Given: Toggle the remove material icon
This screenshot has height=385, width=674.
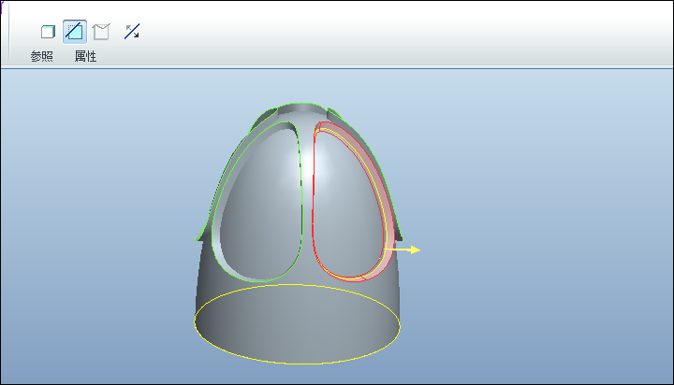Looking at the screenshot, I should (x=74, y=32).
